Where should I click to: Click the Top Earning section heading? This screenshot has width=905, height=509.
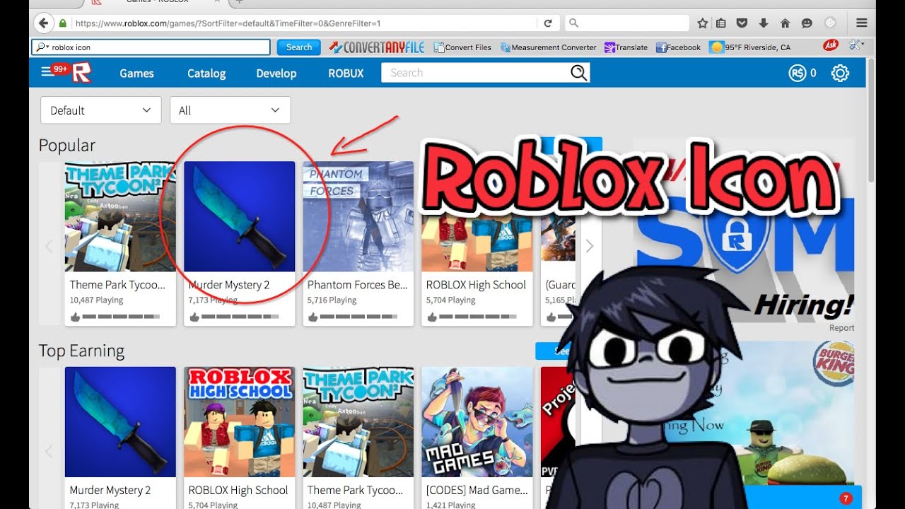[x=81, y=351]
